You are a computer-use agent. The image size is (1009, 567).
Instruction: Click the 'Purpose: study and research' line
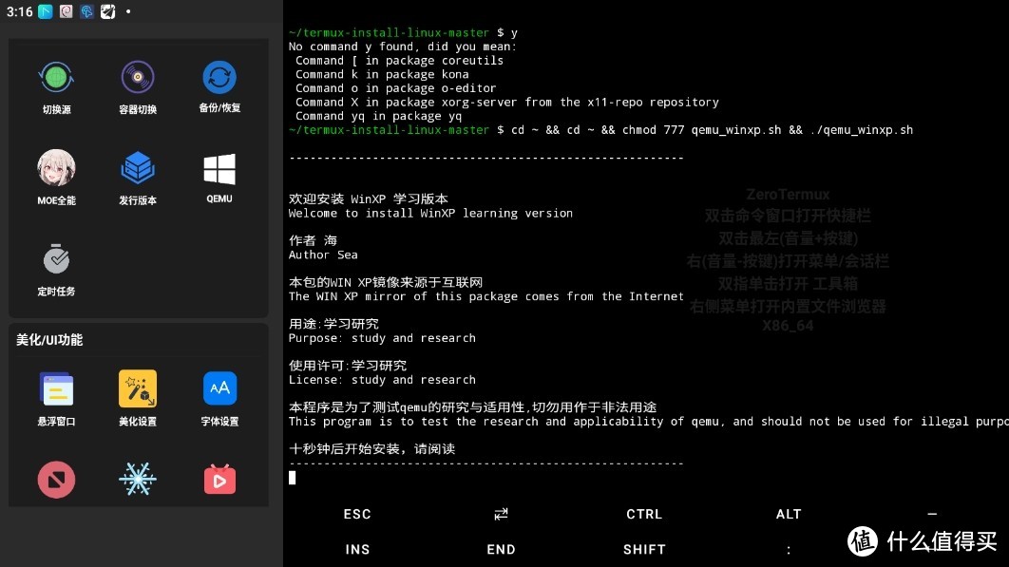tap(382, 338)
